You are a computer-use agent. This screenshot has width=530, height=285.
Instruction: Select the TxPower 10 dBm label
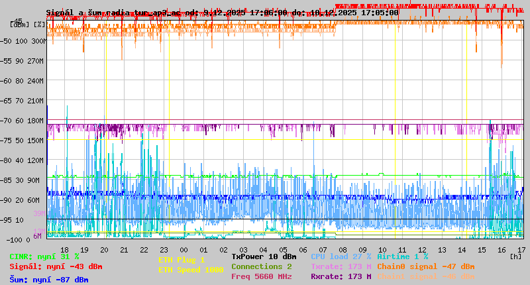pos(264,256)
